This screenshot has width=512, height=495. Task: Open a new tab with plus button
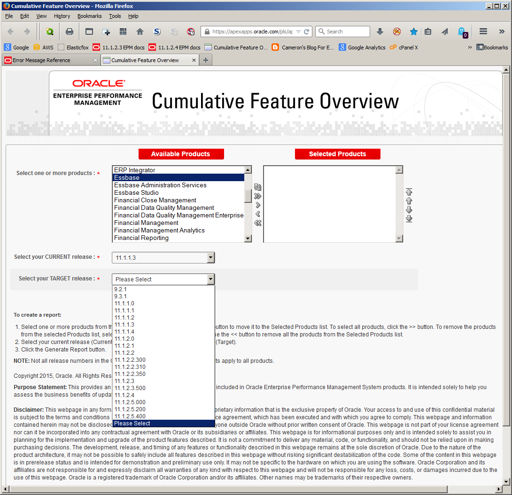206,60
